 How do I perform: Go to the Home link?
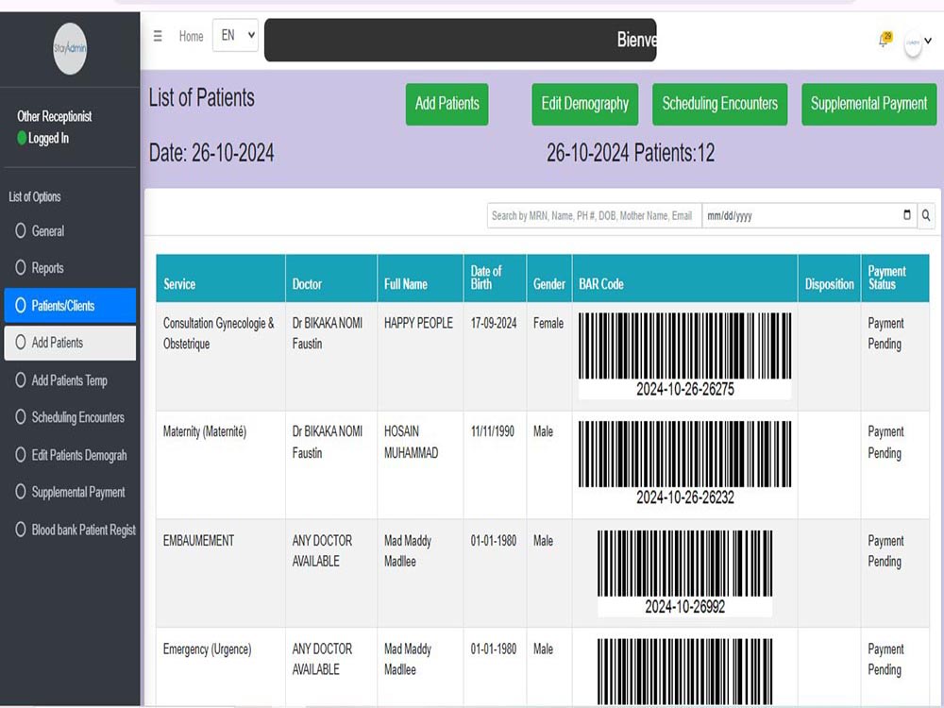click(191, 36)
